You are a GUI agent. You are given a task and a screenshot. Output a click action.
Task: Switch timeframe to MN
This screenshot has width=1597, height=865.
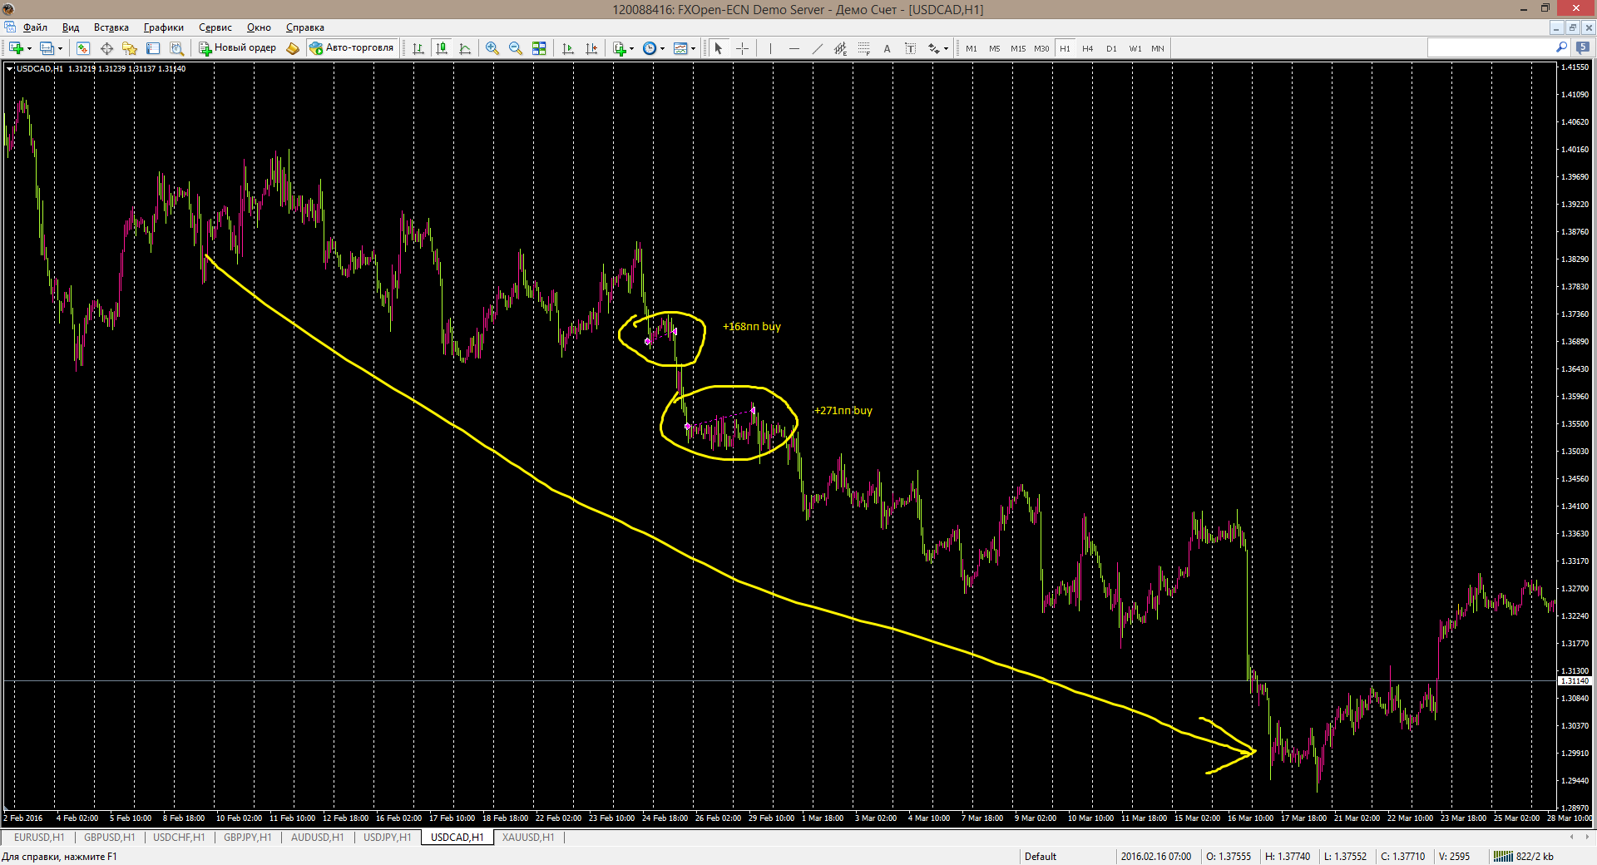click(1158, 48)
